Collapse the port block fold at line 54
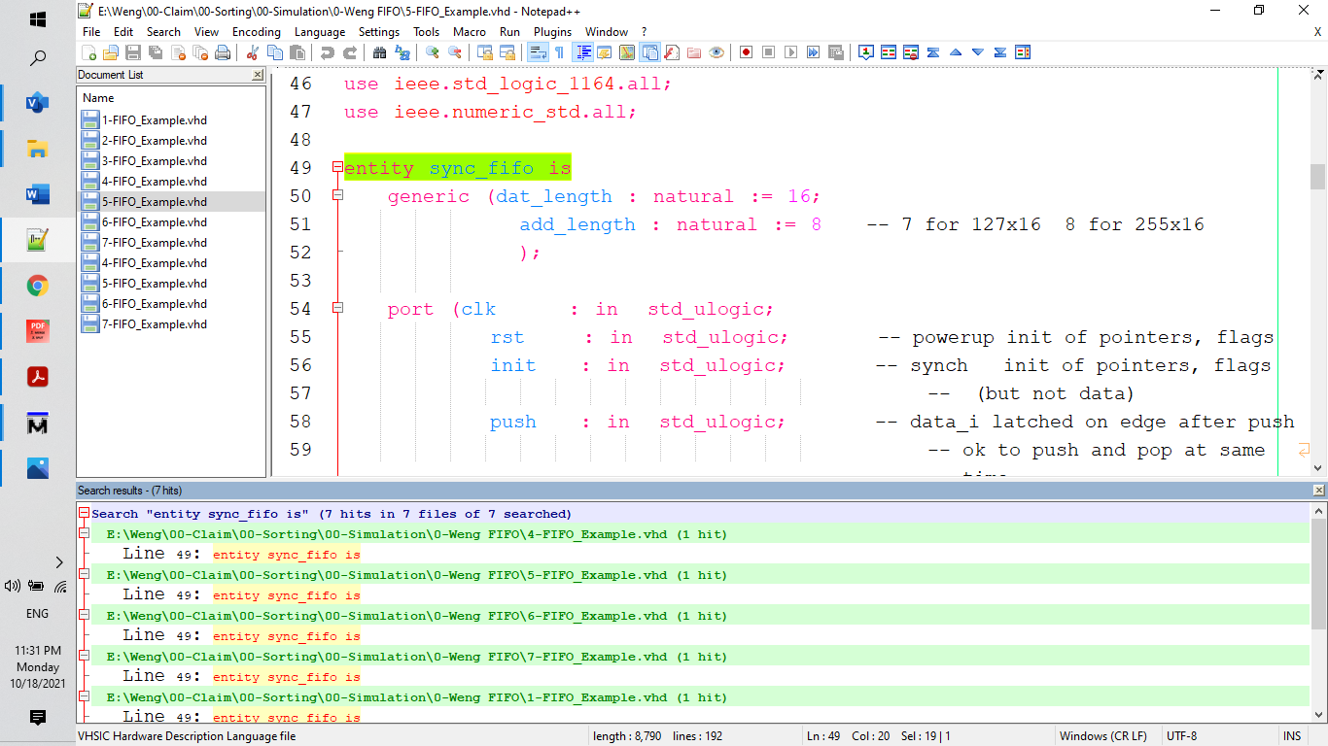The image size is (1328, 746). coord(337,309)
